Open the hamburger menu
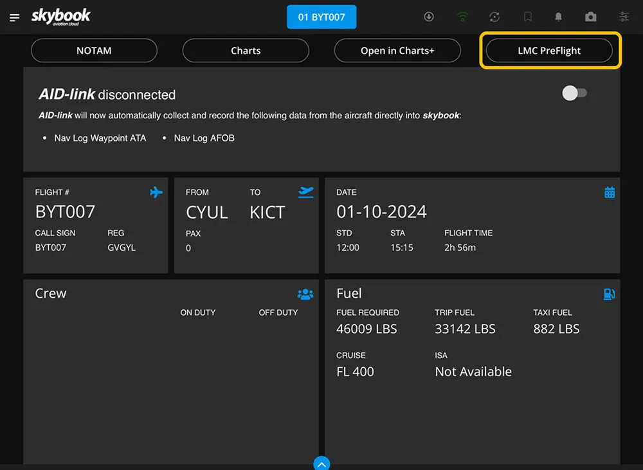This screenshot has width=643, height=470. pyautogui.click(x=14, y=17)
